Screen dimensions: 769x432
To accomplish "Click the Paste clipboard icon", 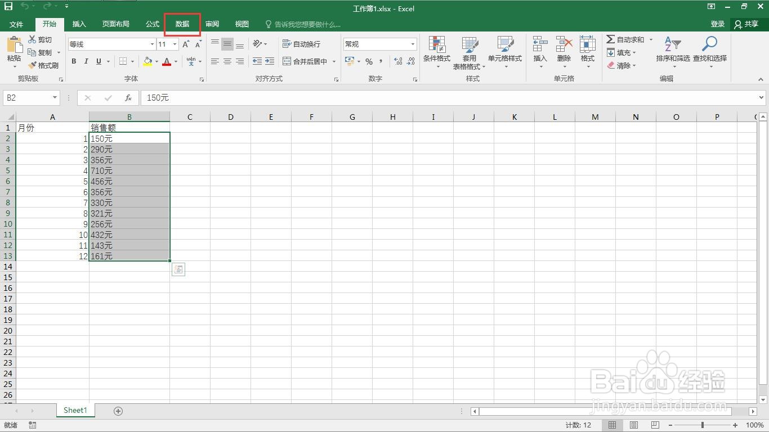I will click(14, 44).
